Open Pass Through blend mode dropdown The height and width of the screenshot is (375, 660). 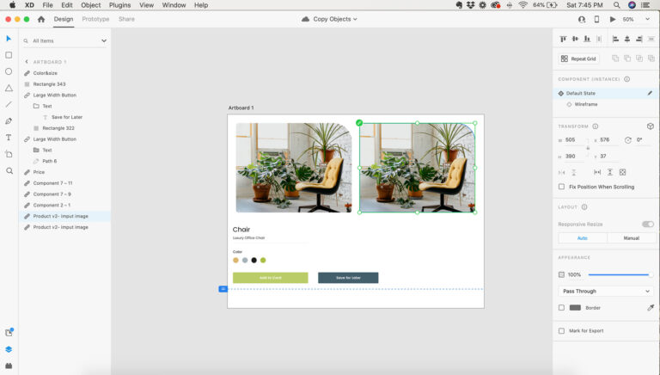coord(606,292)
